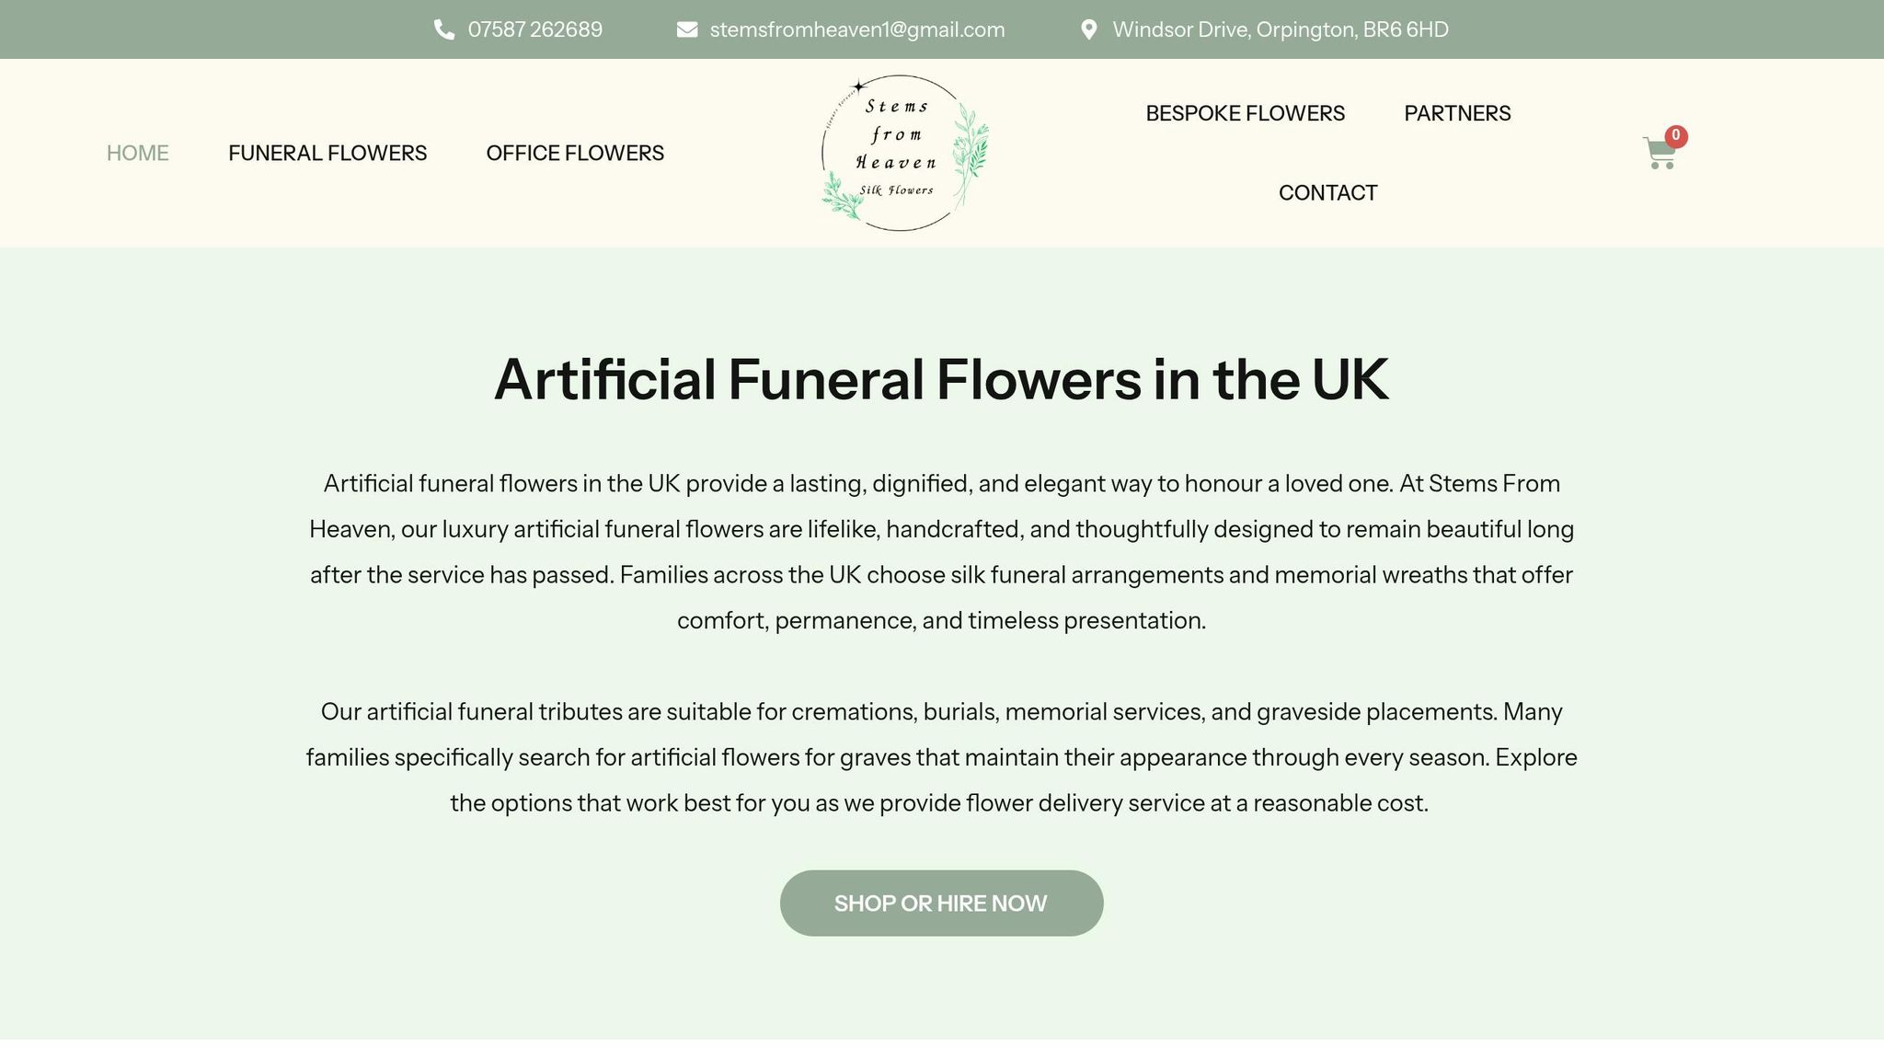Select the Partners menu item
The height and width of the screenshot is (1060, 1884).
pyautogui.click(x=1457, y=113)
